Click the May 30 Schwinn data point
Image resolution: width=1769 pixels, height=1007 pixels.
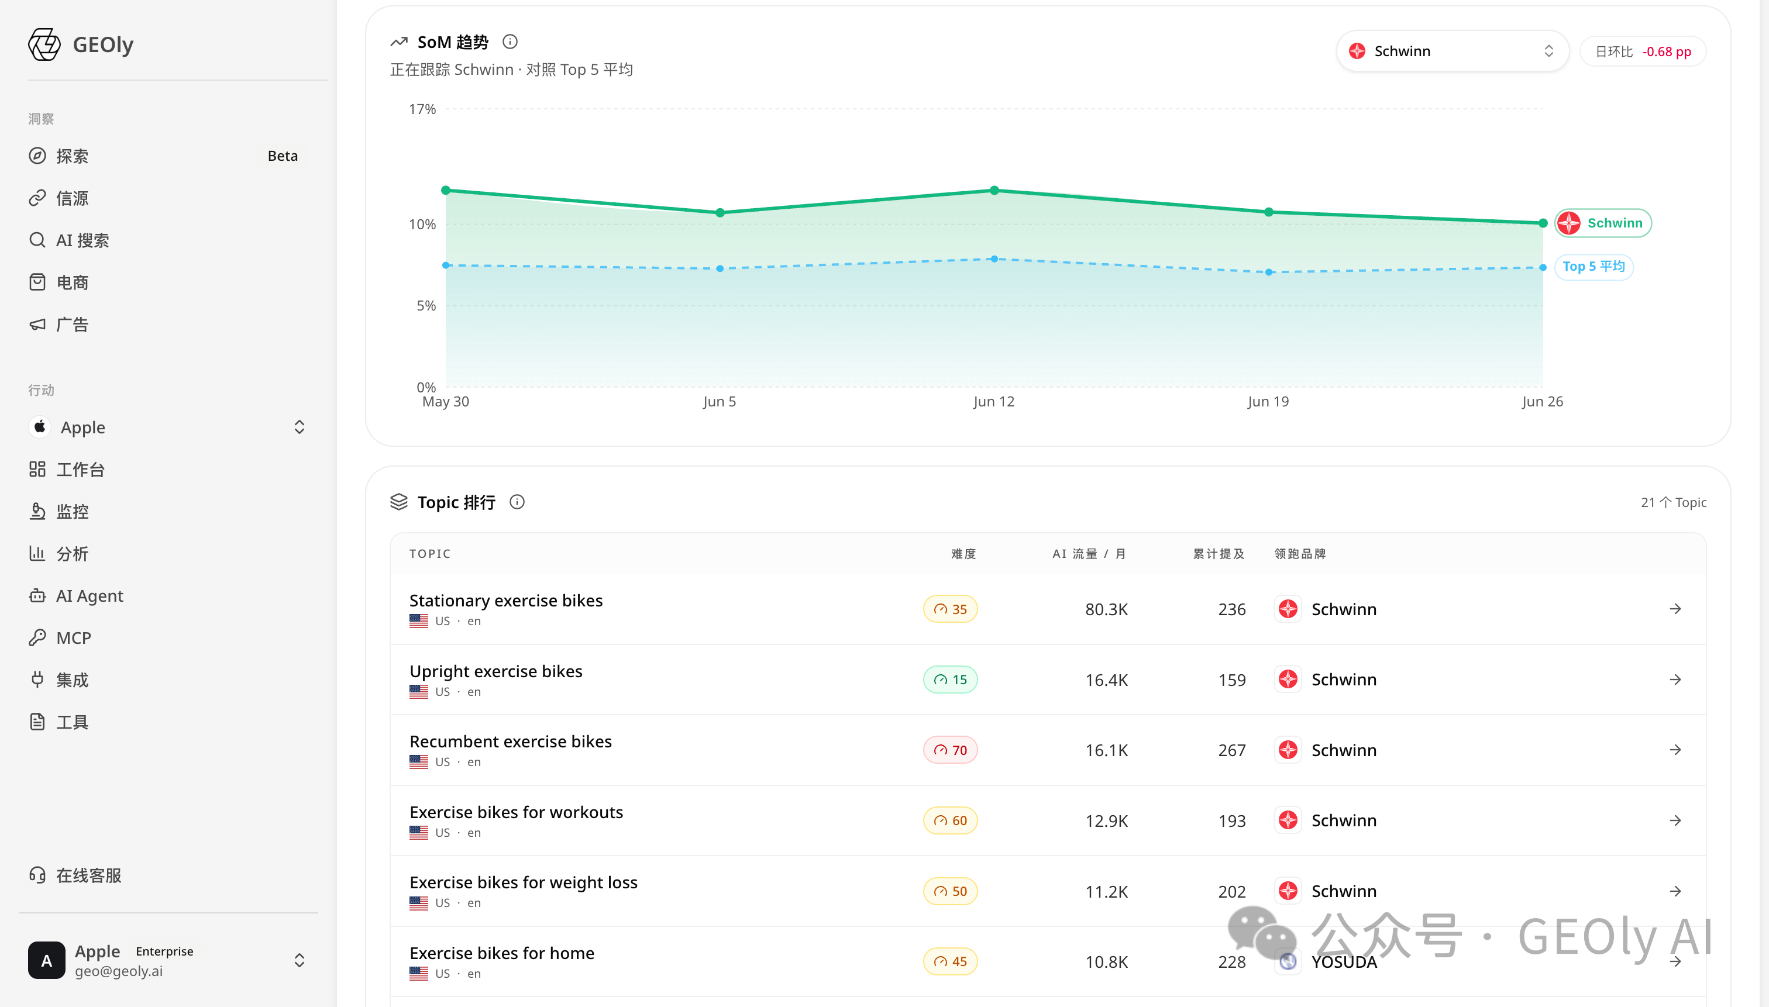click(x=446, y=190)
